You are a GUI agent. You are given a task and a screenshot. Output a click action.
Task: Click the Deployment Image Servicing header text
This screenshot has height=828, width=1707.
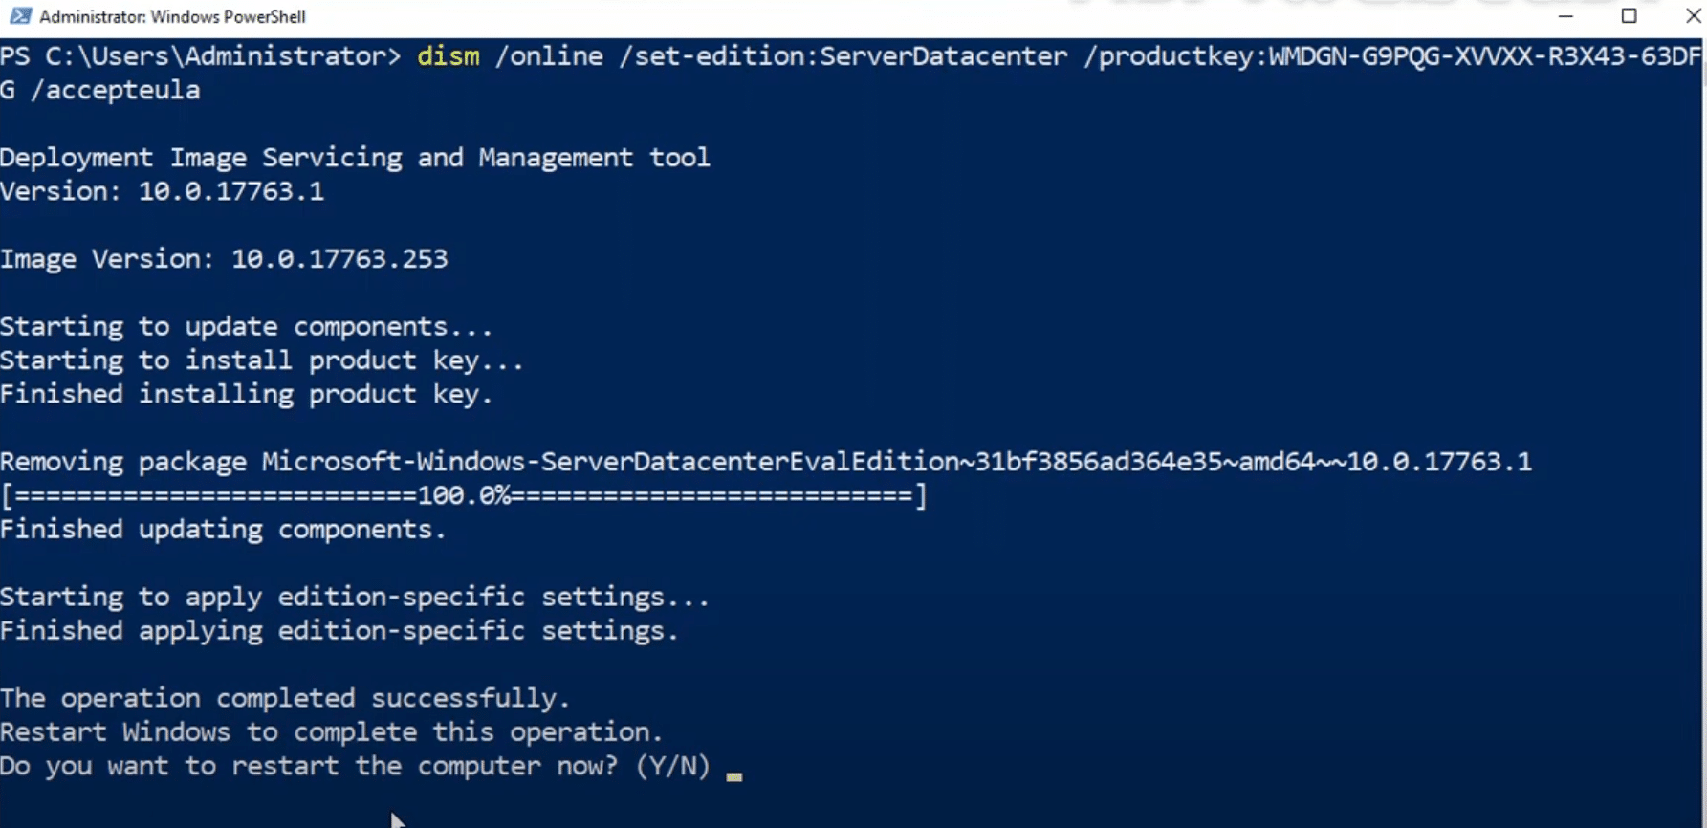point(354,157)
